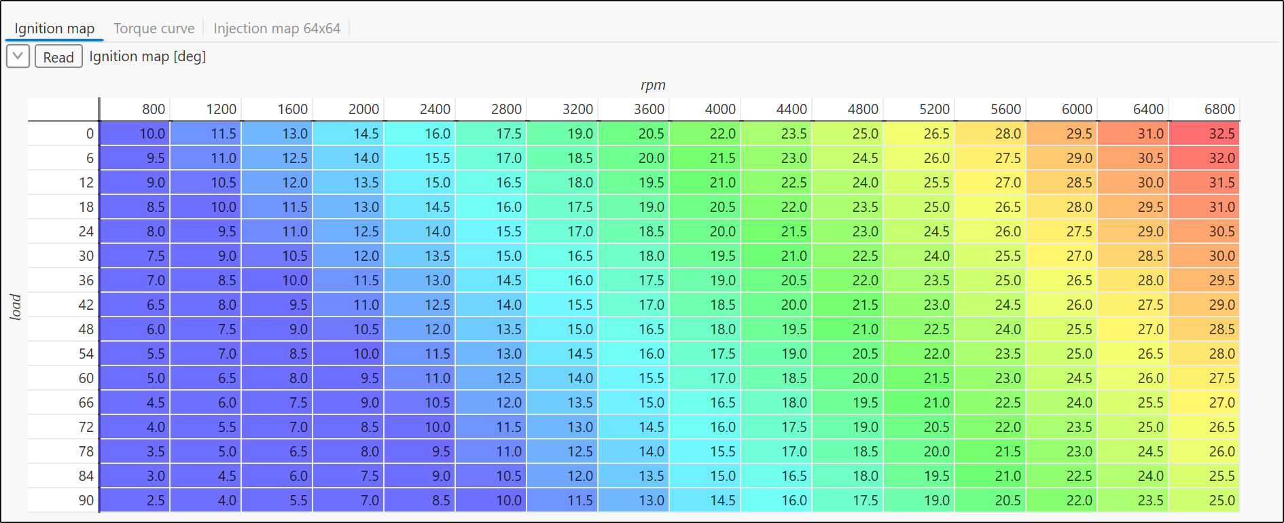Image resolution: width=1284 pixels, height=523 pixels.
Task: Click cell 24.5 at load 78, 6400 rpm
Action: tap(1133, 452)
